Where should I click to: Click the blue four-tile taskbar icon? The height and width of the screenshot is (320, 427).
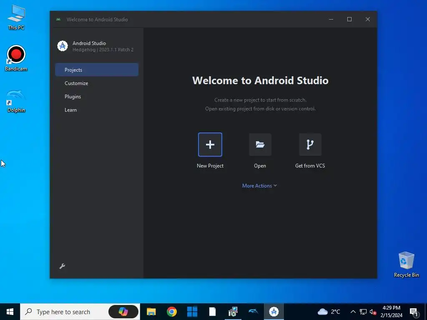(192, 312)
